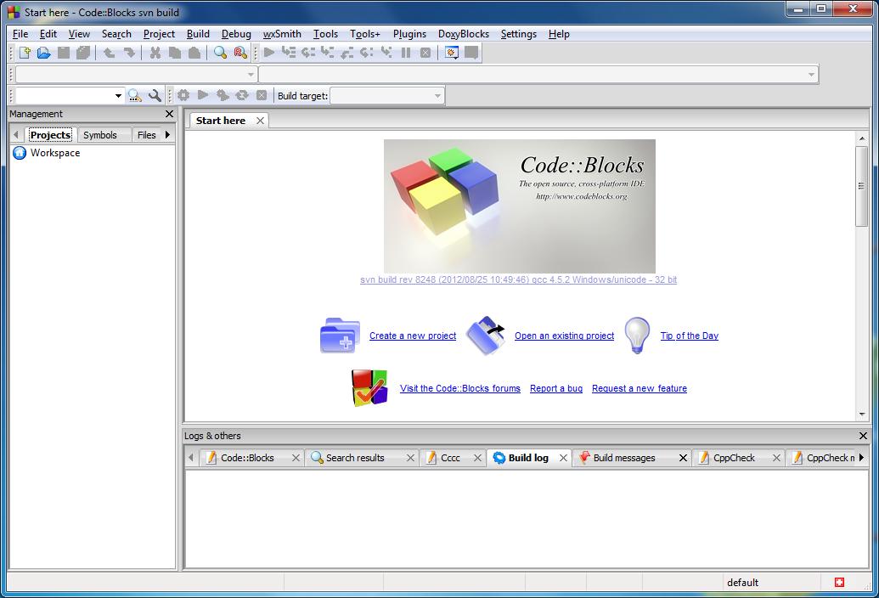Close the Management panel
879x598 pixels.
point(169,114)
